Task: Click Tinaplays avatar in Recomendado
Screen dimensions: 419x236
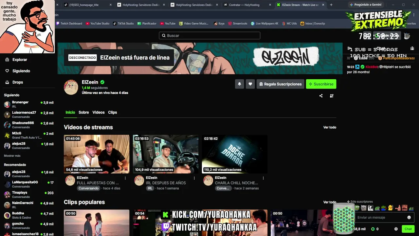Action: click(x=7, y=195)
